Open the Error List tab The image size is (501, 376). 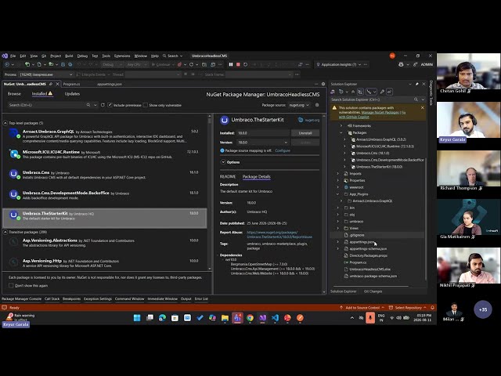[201, 299]
